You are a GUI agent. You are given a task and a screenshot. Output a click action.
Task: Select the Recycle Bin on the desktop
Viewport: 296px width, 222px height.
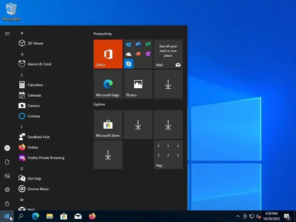11,12
